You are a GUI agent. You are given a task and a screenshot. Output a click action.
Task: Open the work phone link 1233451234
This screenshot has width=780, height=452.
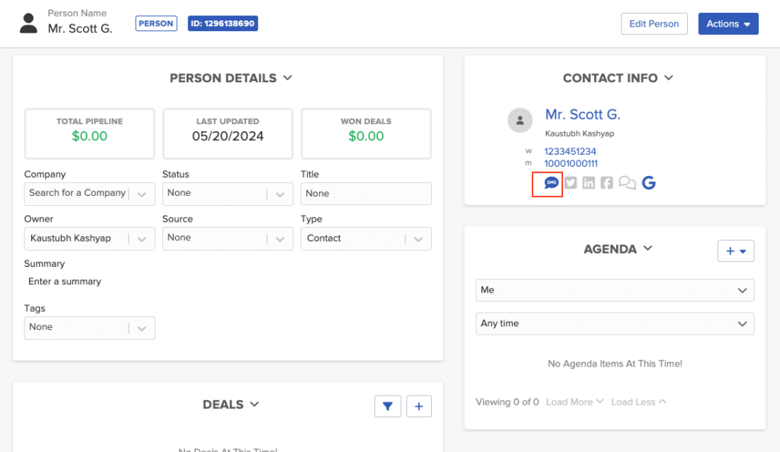[x=570, y=151]
